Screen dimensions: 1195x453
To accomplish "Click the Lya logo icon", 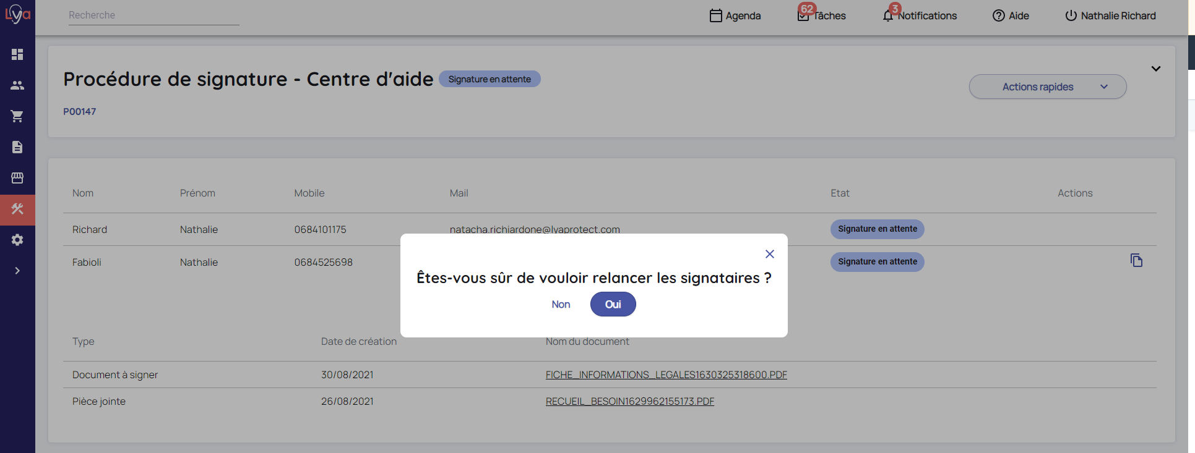I will pos(17,14).
